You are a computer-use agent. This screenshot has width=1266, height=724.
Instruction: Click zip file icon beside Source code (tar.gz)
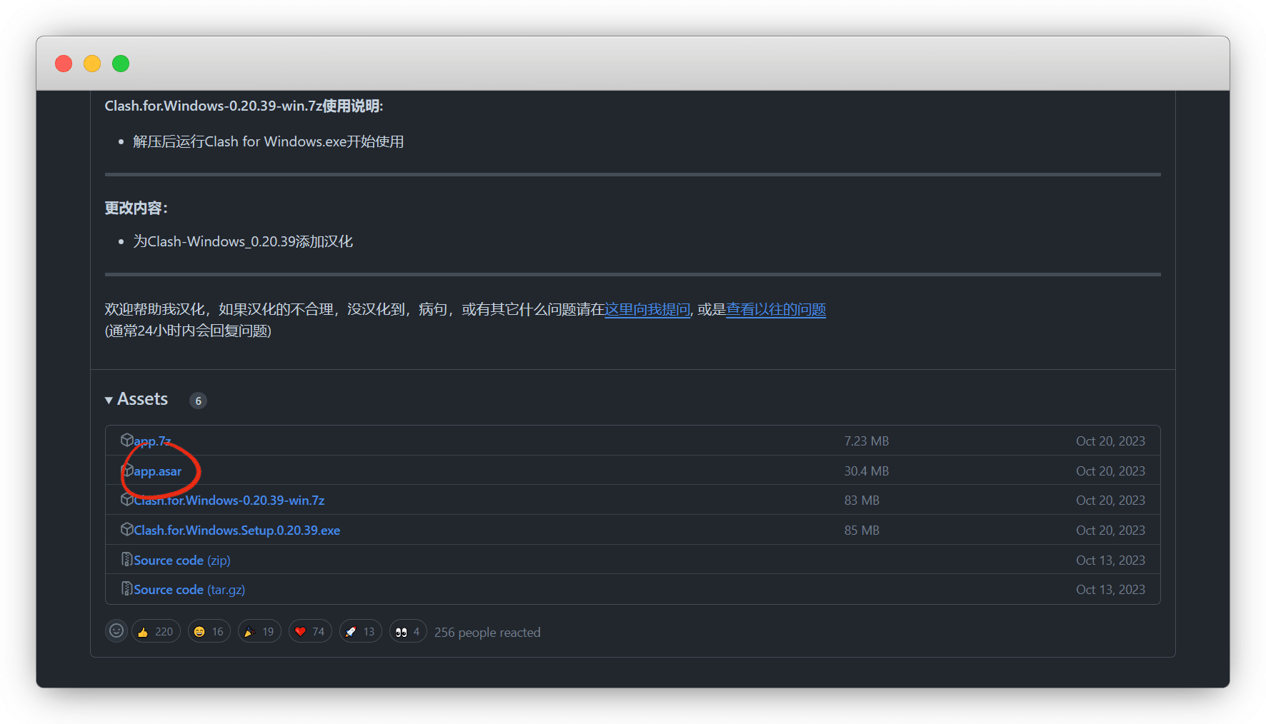[126, 588]
